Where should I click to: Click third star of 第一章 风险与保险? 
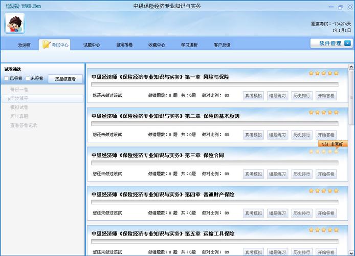click(324, 73)
